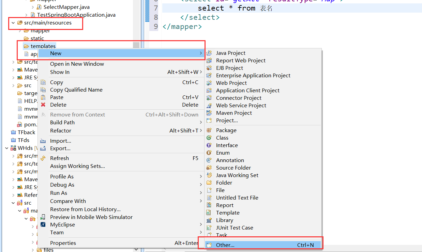Click the Source Folder icon

coord(209,168)
